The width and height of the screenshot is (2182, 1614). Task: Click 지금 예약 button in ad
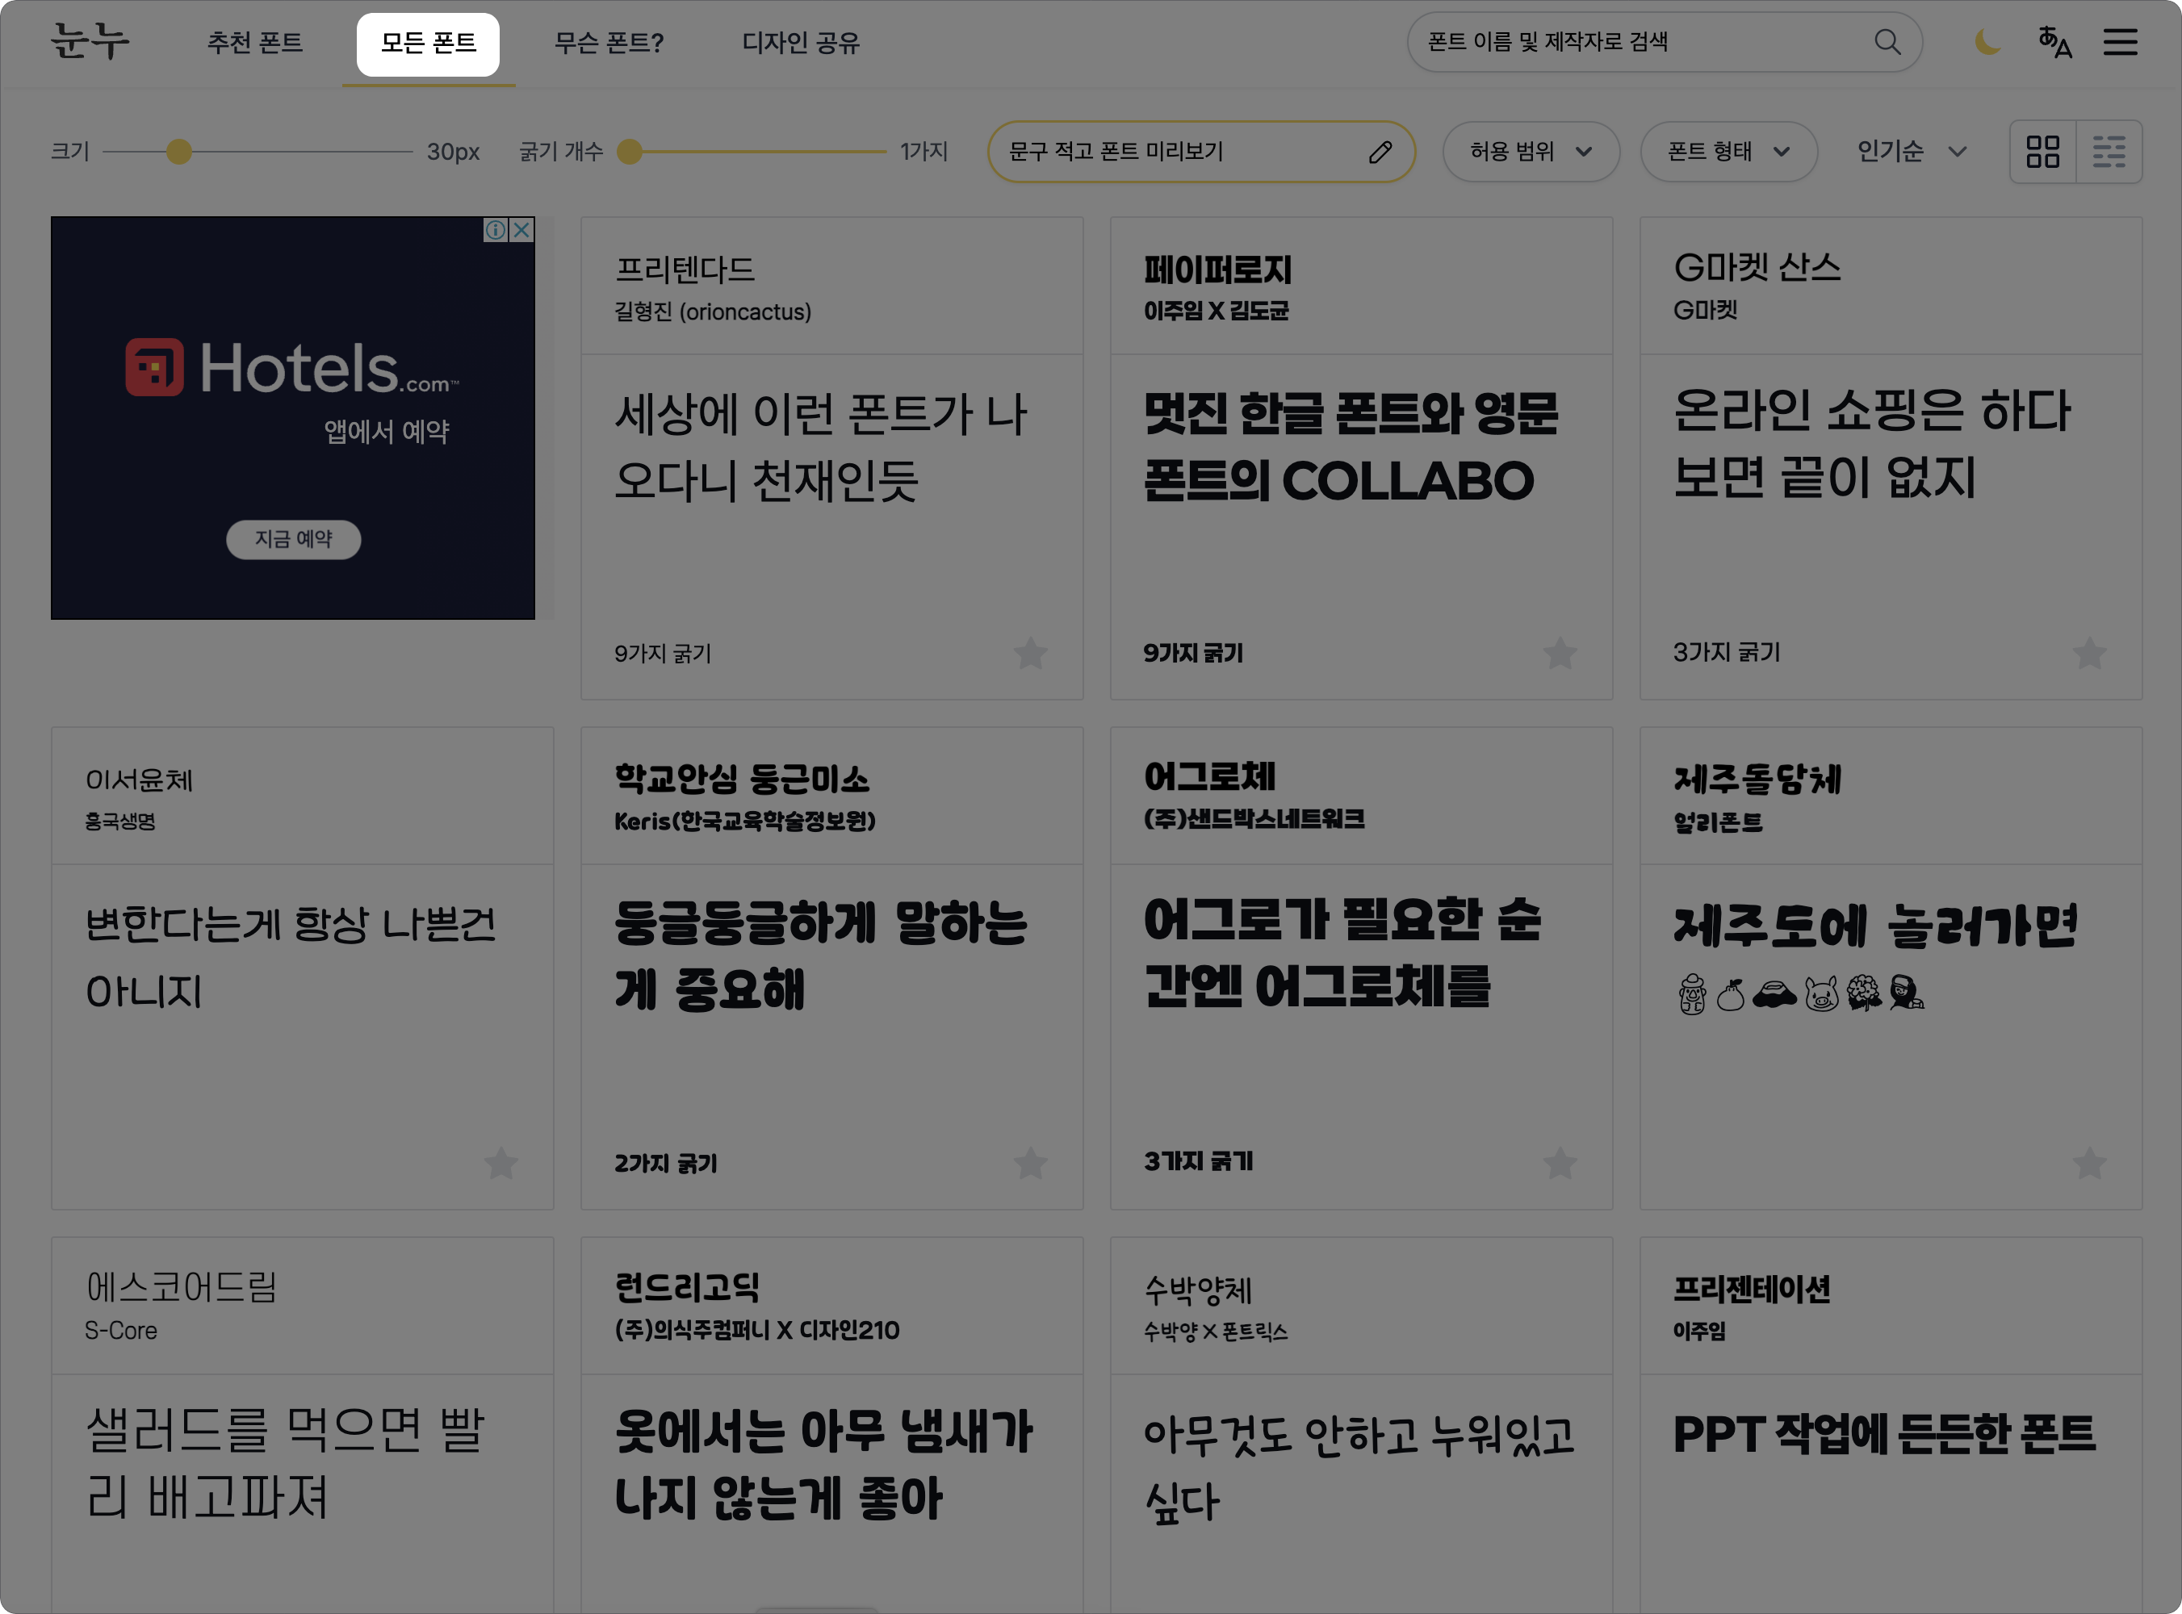(293, 539)
